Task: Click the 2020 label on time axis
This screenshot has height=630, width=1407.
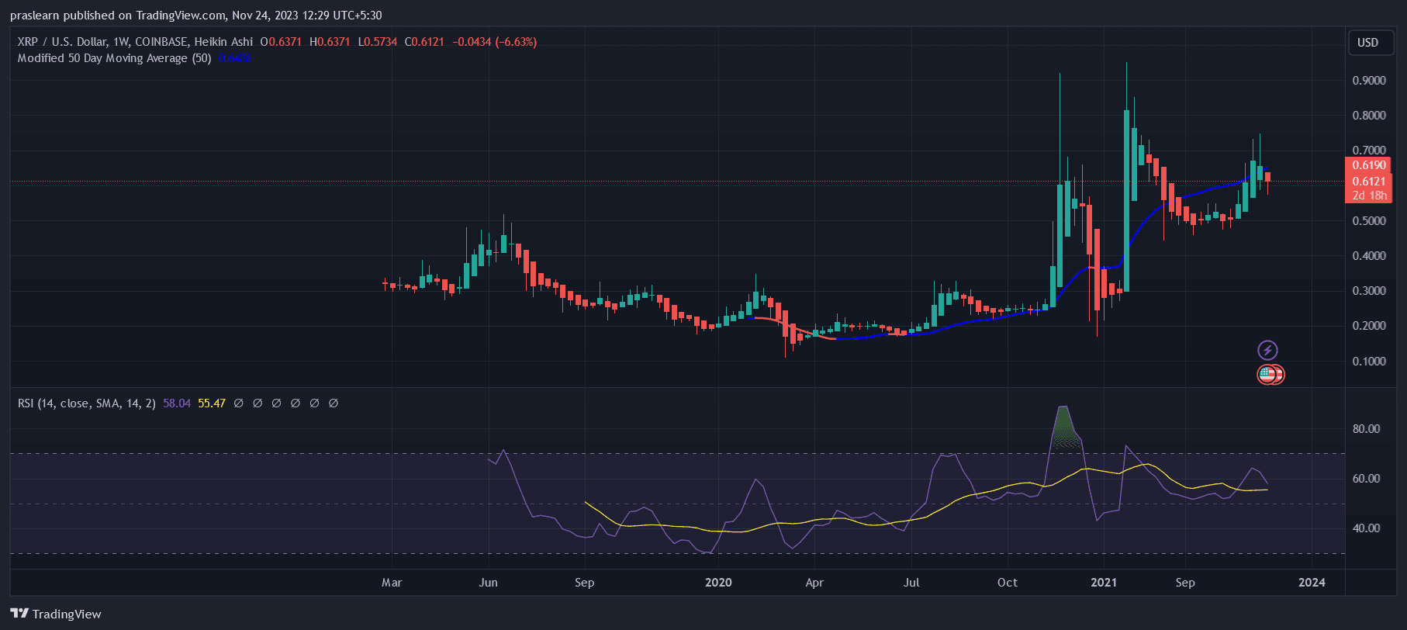Action: pyautogui.click(x=718, y=583)
